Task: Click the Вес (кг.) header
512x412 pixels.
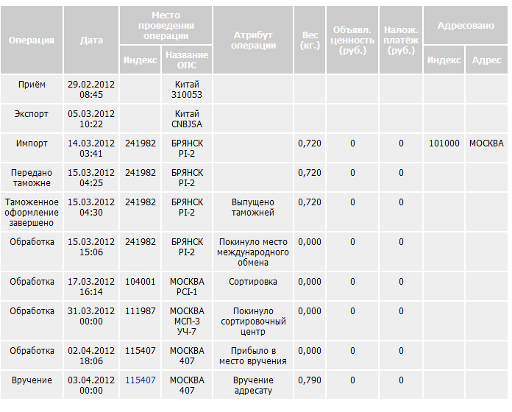Action: pyautogui.click(x=310, y=40)
